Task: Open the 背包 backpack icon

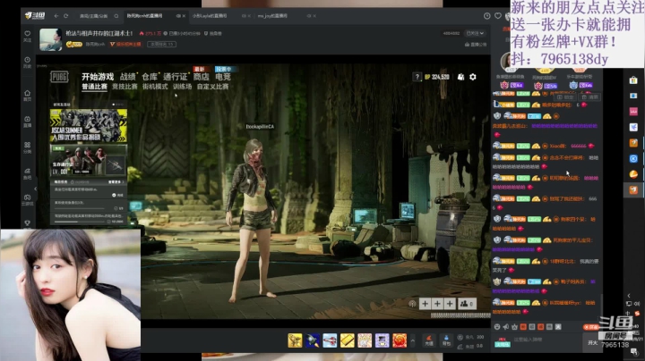Action: click(446, 340)
